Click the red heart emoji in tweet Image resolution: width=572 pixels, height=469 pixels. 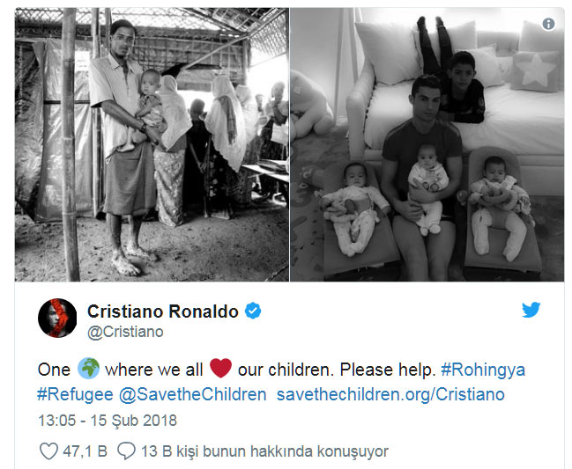pyautogui.click(x=220, y=368)
